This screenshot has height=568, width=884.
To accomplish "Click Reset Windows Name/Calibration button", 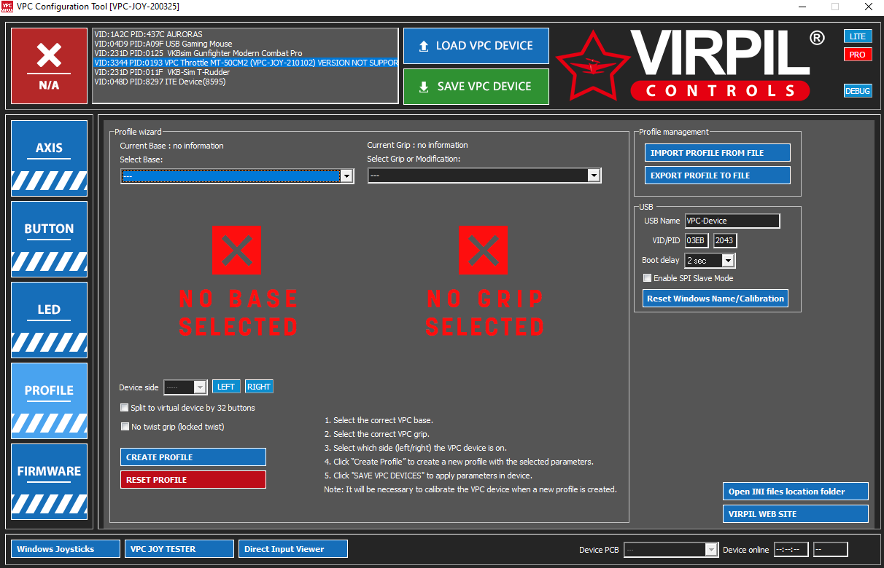I will pos(716,299).
